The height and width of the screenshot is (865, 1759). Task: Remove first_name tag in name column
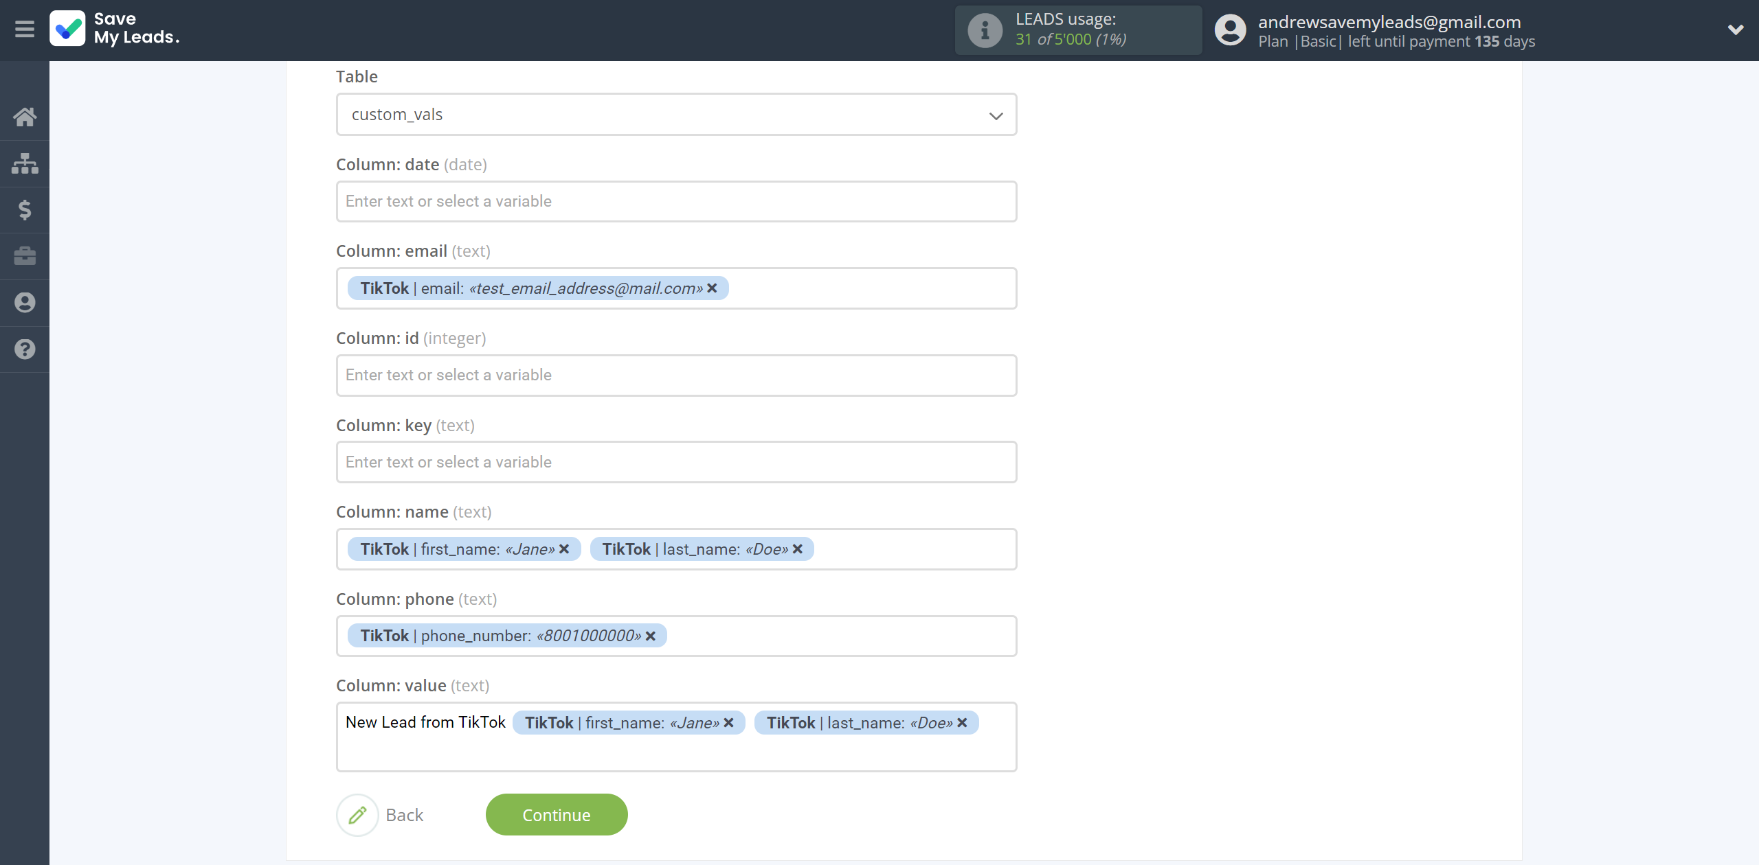pyautogui.click(x=564, y=549)
